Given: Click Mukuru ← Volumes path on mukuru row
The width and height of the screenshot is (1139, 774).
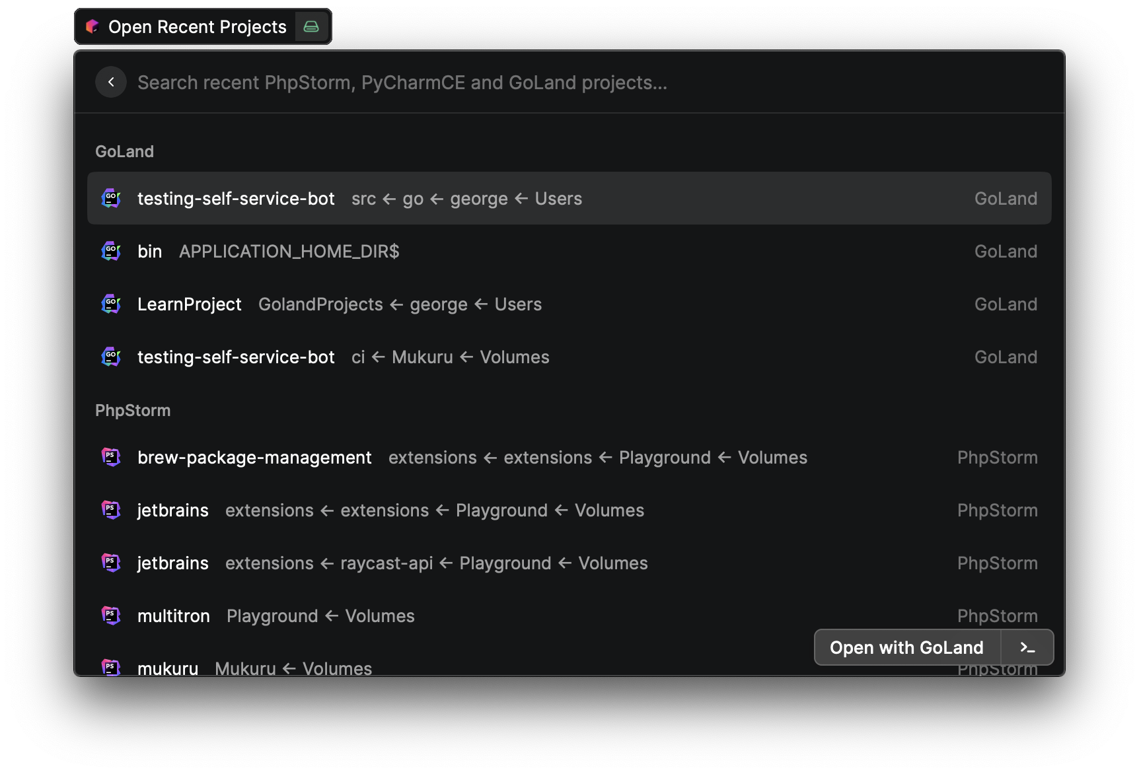Looking at the screenshot, I should [x=293, y=668].
